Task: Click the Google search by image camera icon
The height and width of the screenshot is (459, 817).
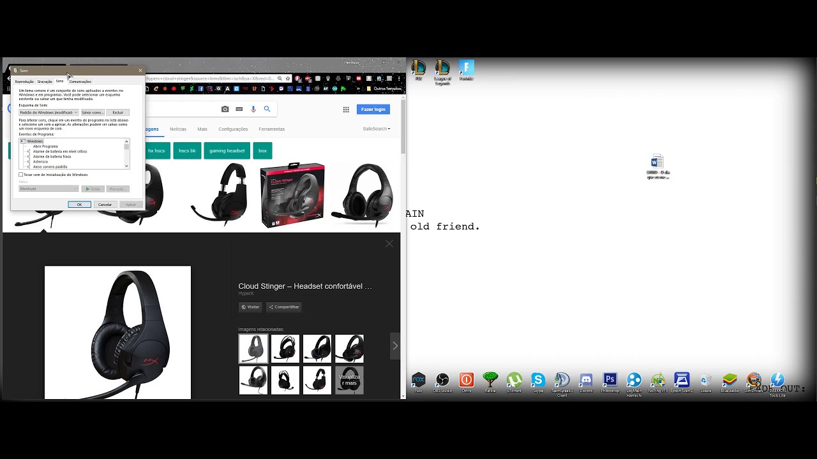Action: coord(225,109)
